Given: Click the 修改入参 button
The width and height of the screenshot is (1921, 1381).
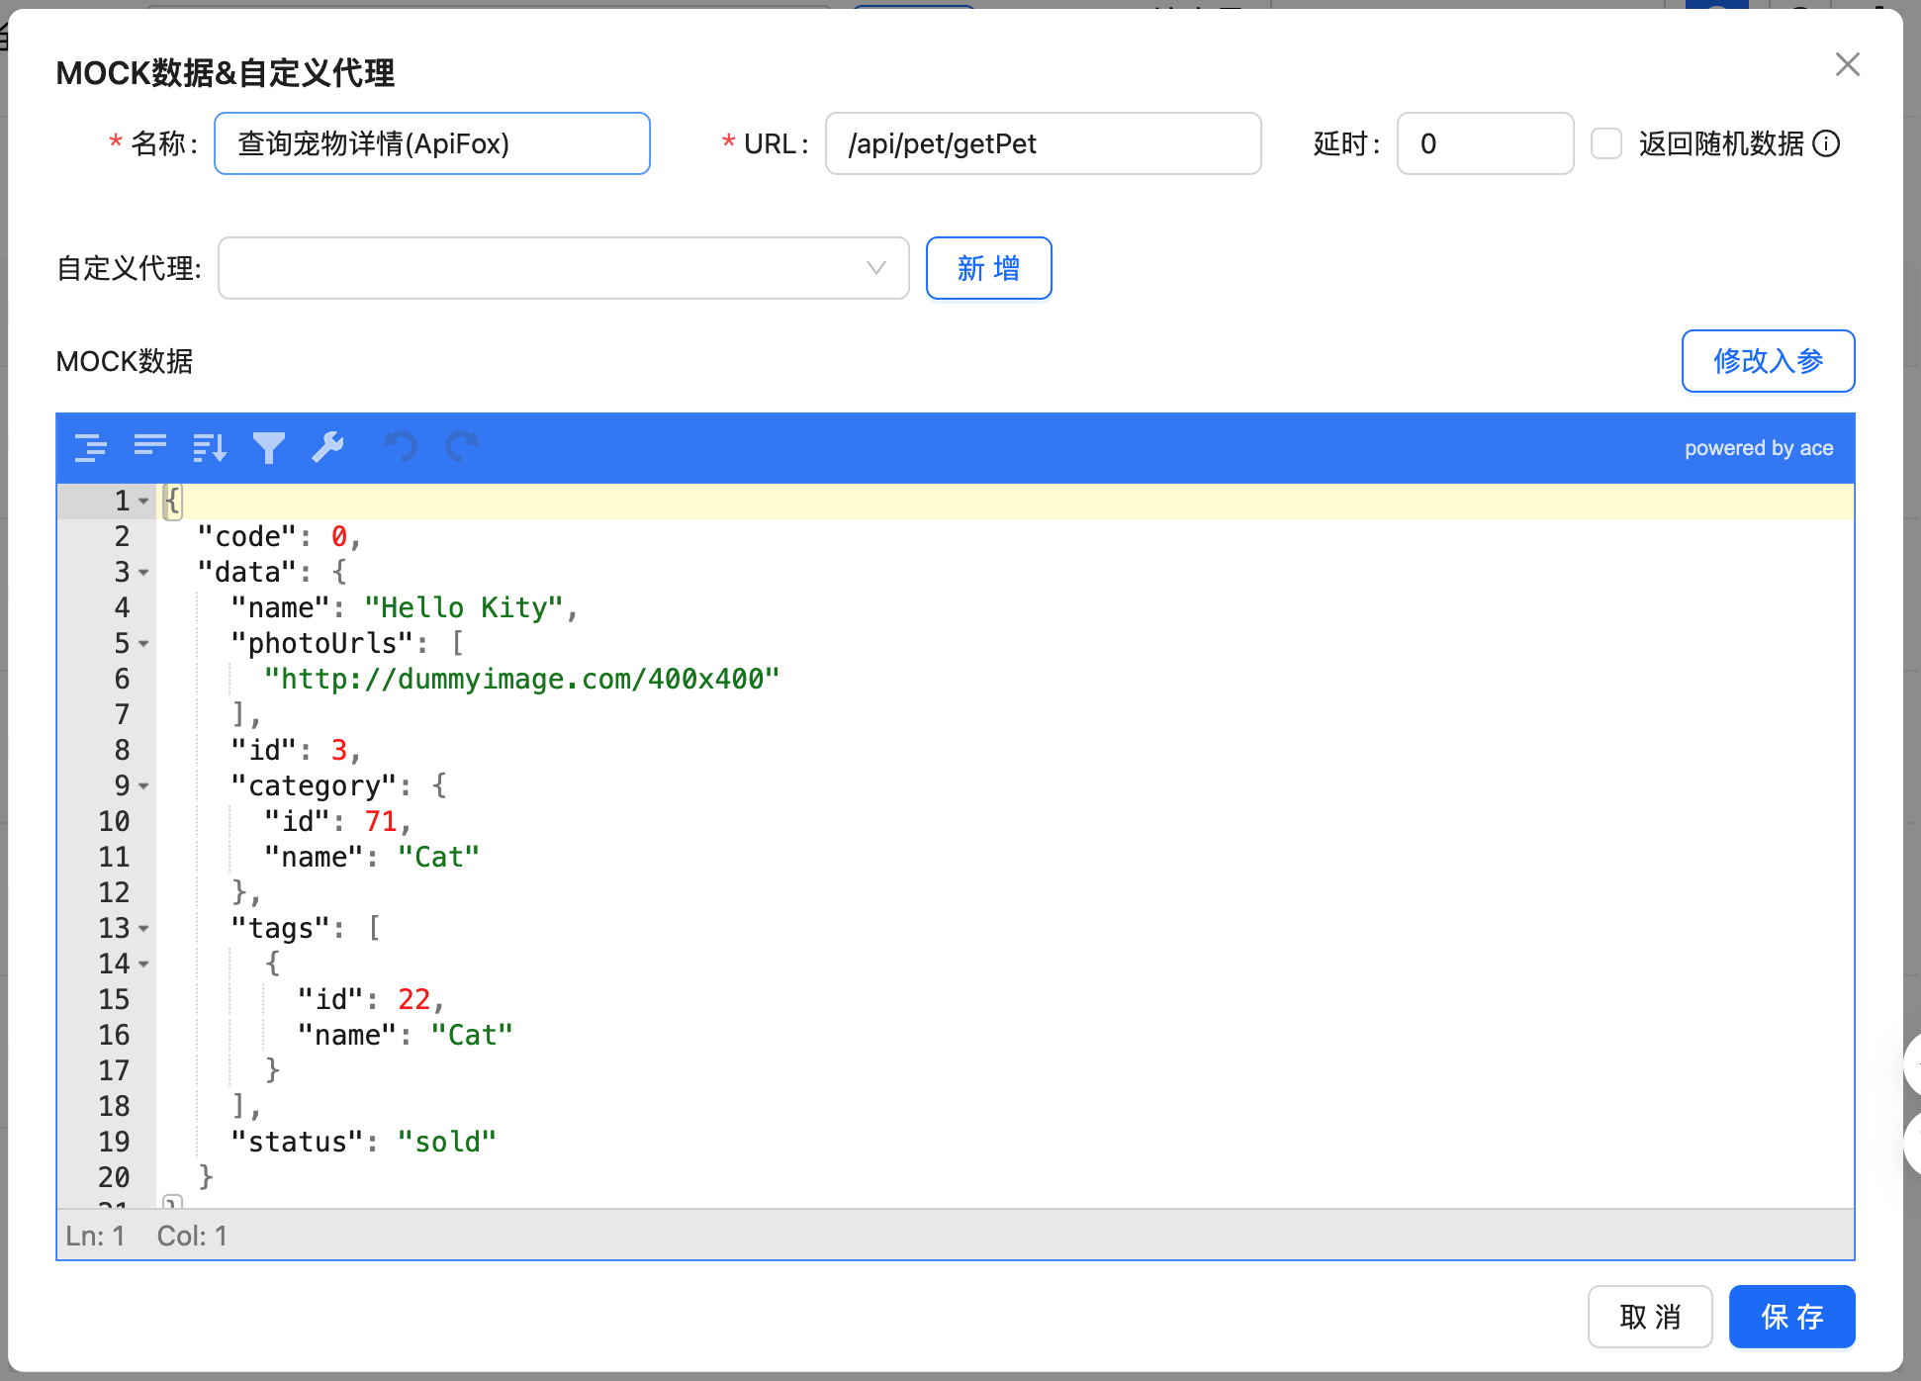Looking at the screenshot, I should click(x=1768, y=361).
